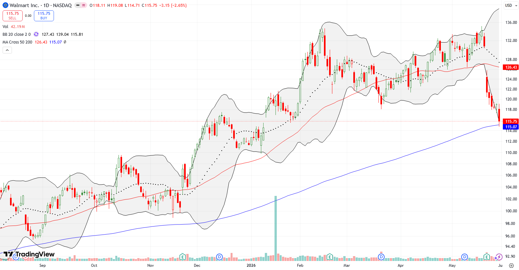
Task: Open the dividend marker in late March
Action: pos(381,257)
